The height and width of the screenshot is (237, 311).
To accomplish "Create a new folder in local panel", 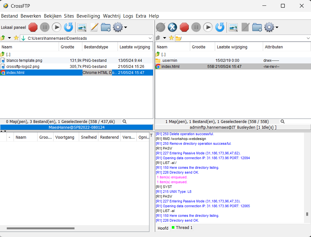I will click(106, 27).
